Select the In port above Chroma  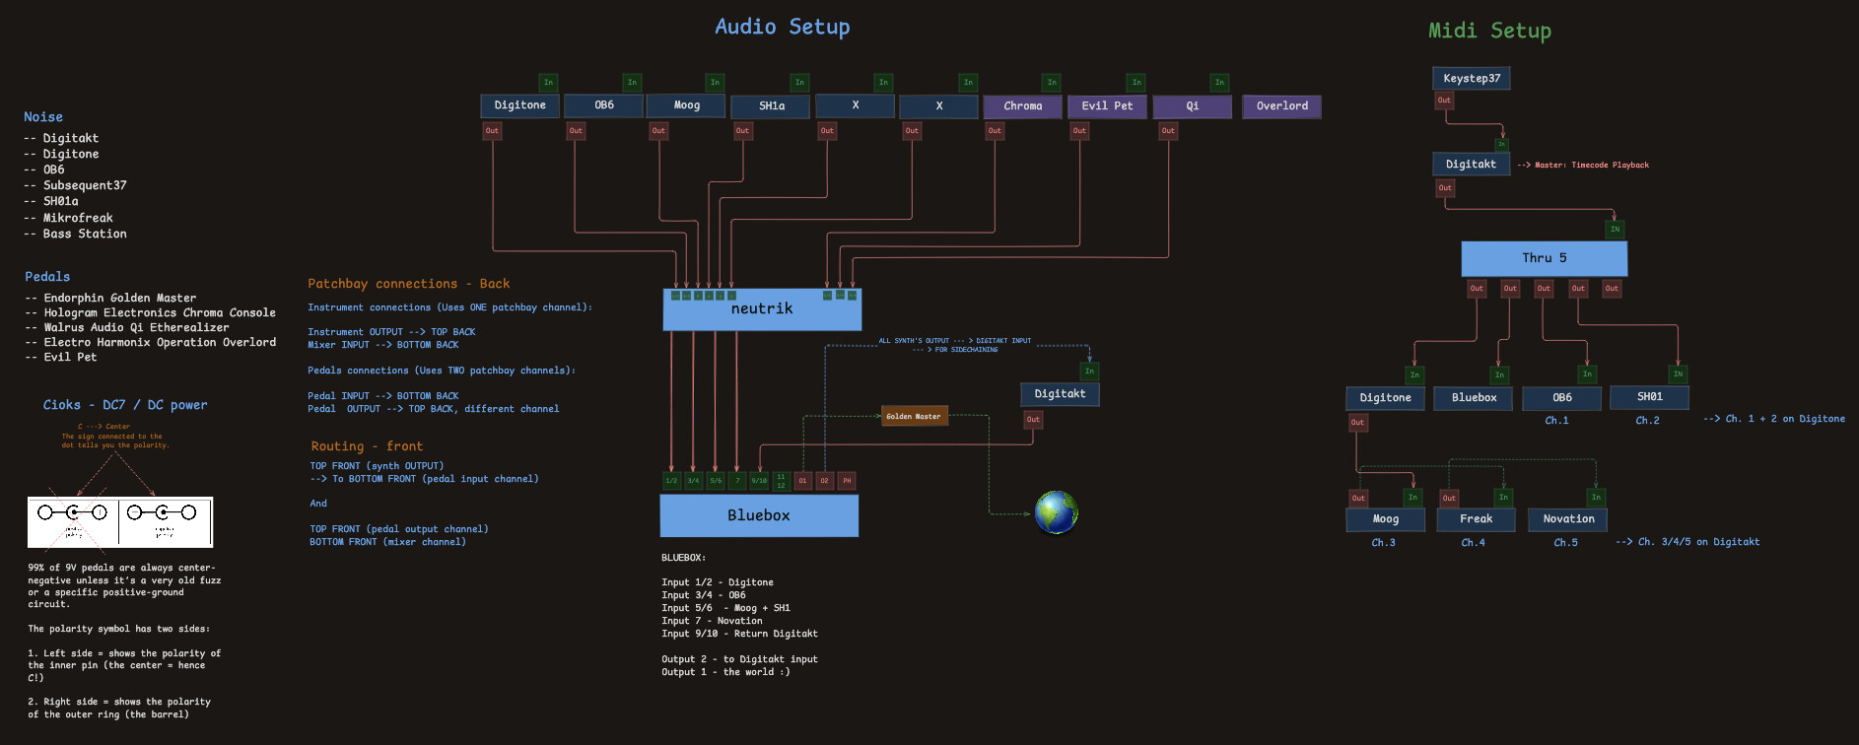1052,83
